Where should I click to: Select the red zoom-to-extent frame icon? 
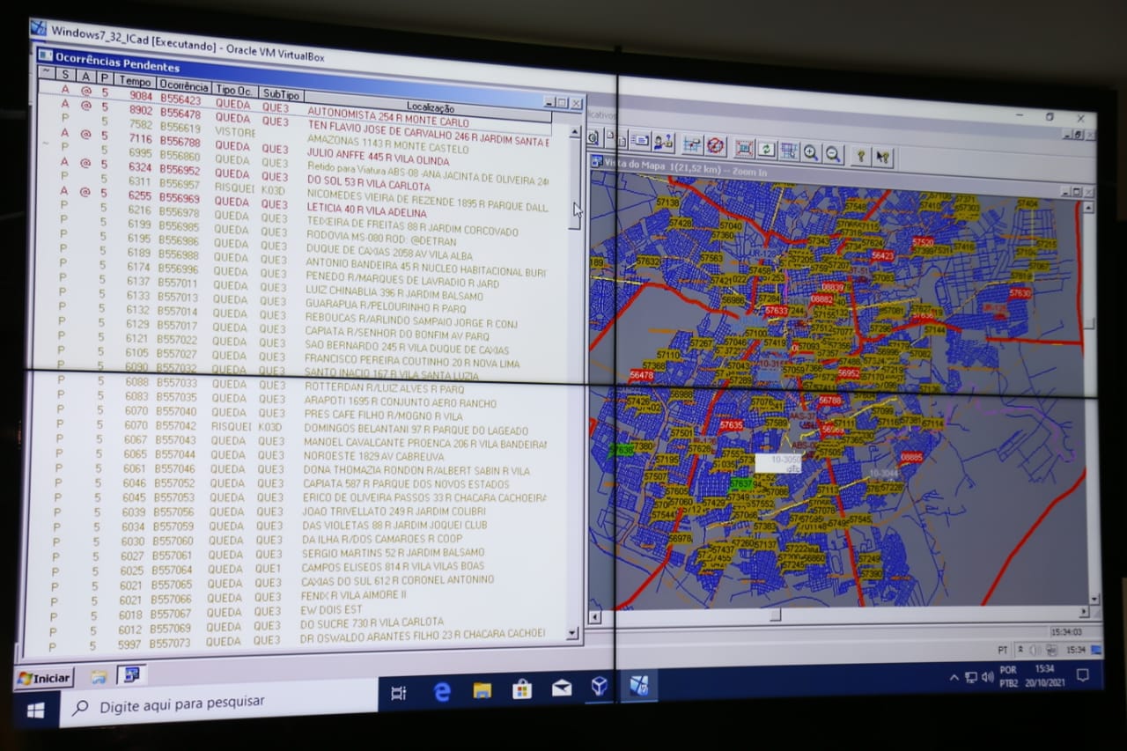[x=744, y=148]
